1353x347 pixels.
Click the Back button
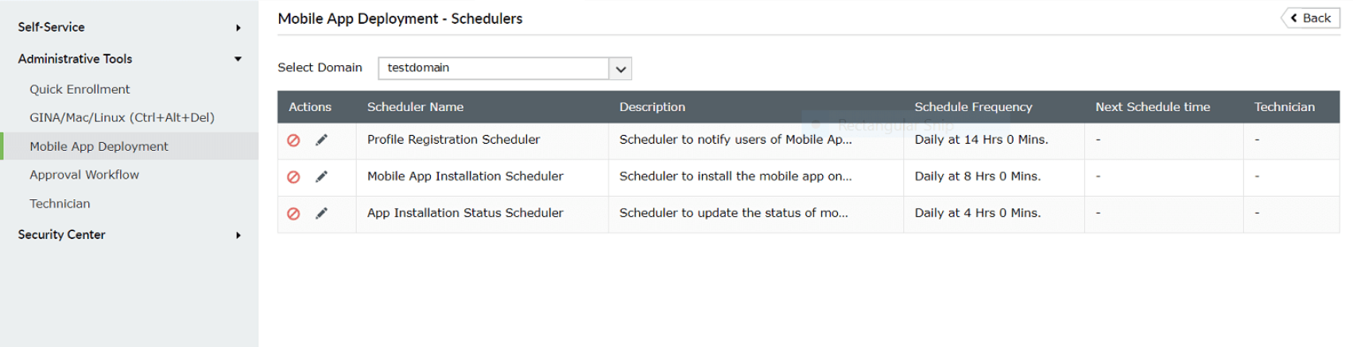[1311, 18]
